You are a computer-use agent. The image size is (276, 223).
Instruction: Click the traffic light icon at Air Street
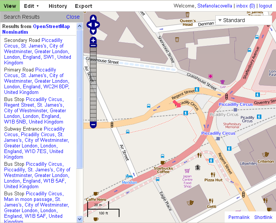[x=112, y=125]
